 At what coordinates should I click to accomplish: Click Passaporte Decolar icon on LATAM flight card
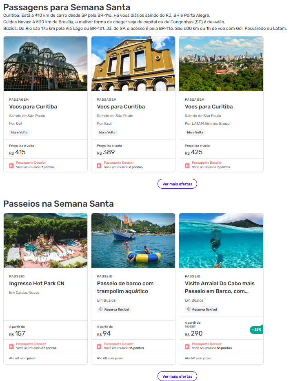pyautogui.click(x=187, y=165)
